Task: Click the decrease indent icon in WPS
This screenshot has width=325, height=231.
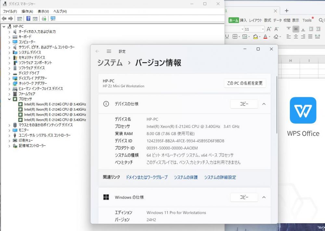Action: tap(311, 29)
